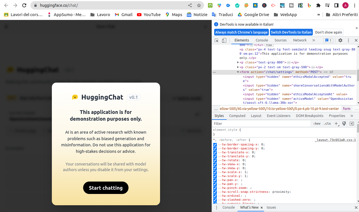The image size is (359, 212).
Task: Disable the --tw-rotate style property
Action: [215, 160]
